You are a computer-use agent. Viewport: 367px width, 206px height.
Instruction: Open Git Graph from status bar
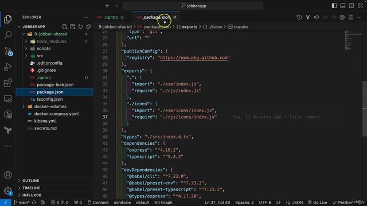click(x=163, y=203)
